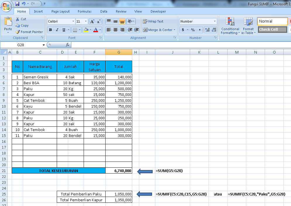Image resolution: width=291 pixels, height=206 pixels.
Task: Select the total cell 6,740,000
Action: tap(119, 171)
